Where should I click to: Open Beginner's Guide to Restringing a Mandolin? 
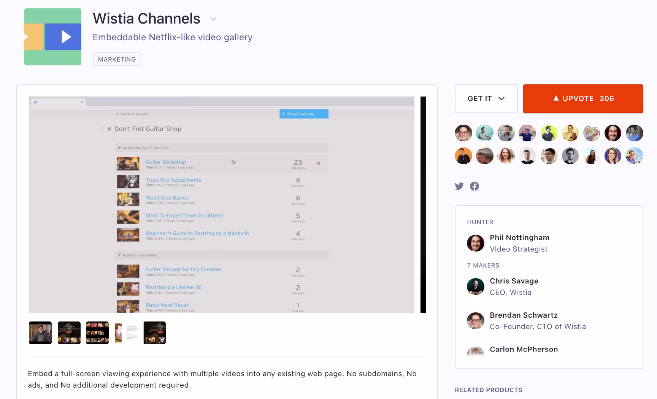pos(197,233)
